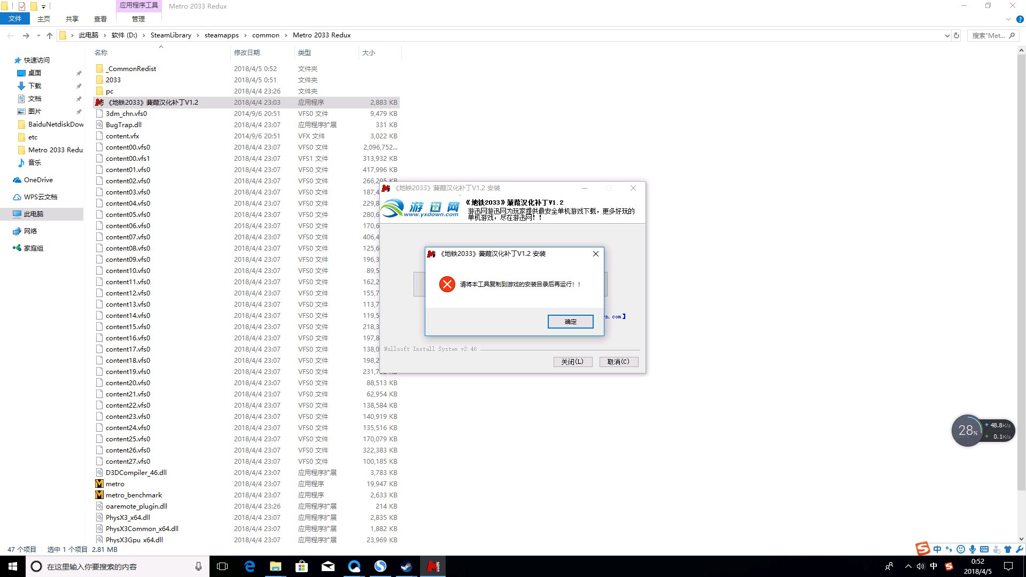The width and height of the screenshot is (1026, 577).
Task: Click the 取消(C) button in installer
Action: [618, 362]
